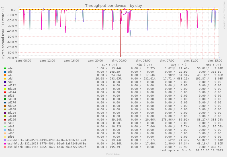
Task: Click the green sda legend color square
Action: [x=5, y=68]
